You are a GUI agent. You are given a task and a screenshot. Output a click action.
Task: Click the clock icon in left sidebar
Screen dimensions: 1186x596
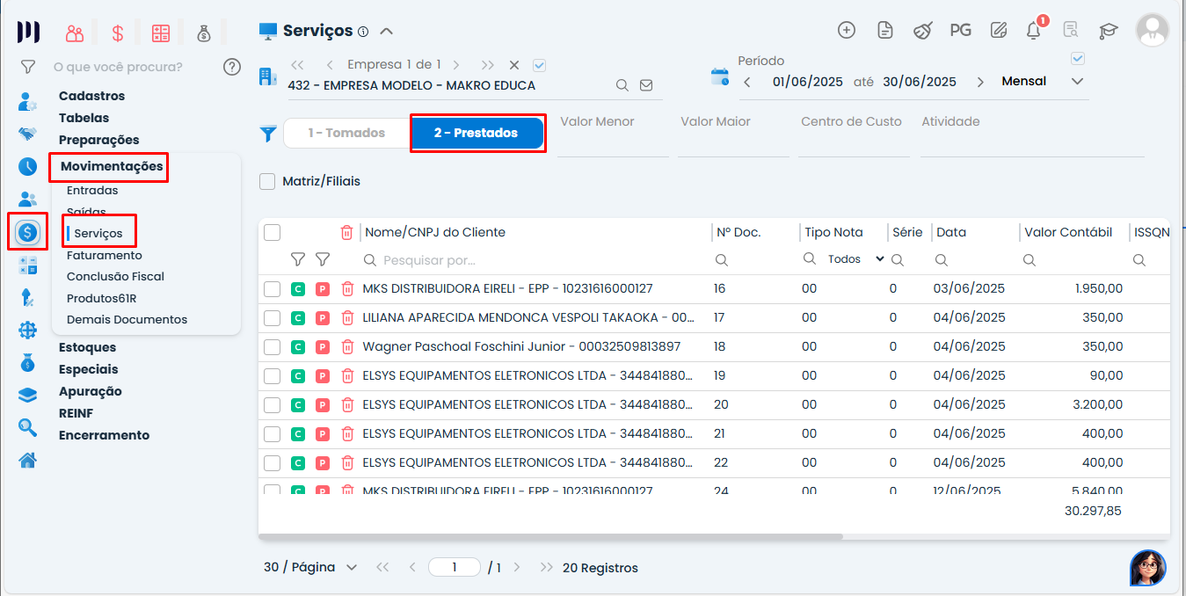(28, 167)
